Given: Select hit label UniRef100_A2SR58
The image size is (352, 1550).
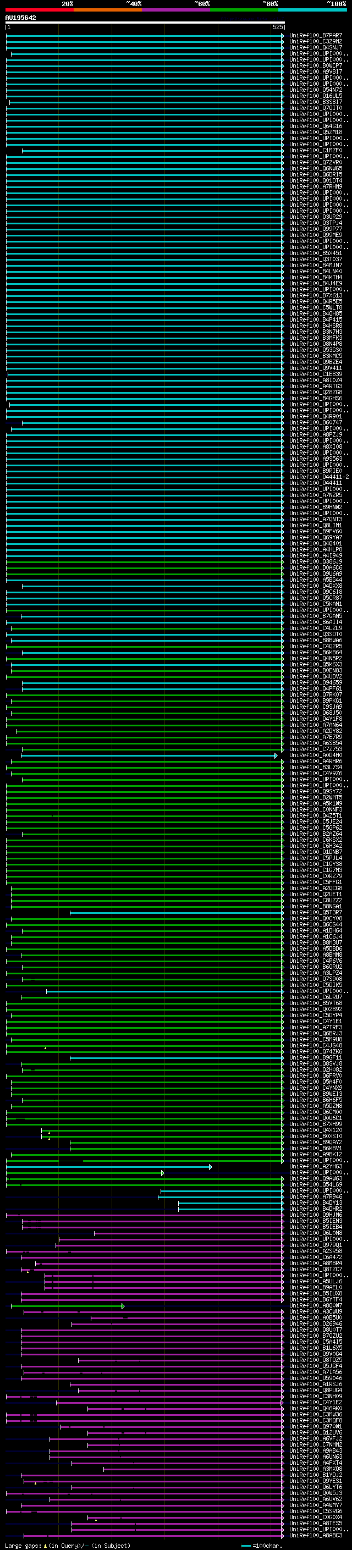Looking at the screenshot, I should (316, 1251).
